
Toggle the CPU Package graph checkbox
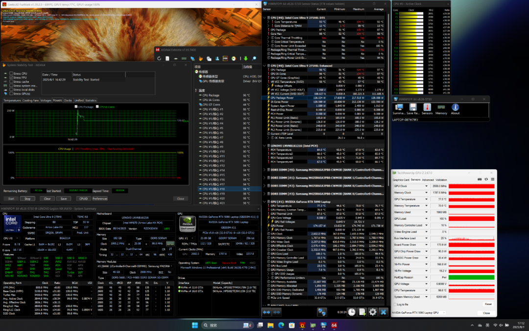(x=76, y=107)
